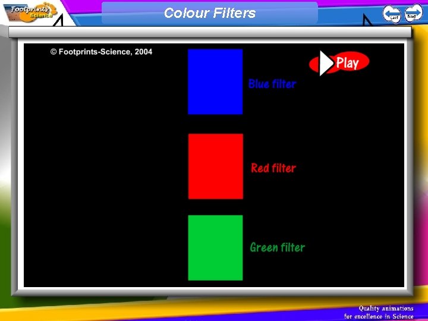Click 'Quality animations for excellence in Science' text
Screen dimensions: 428x321
(379, 312)
